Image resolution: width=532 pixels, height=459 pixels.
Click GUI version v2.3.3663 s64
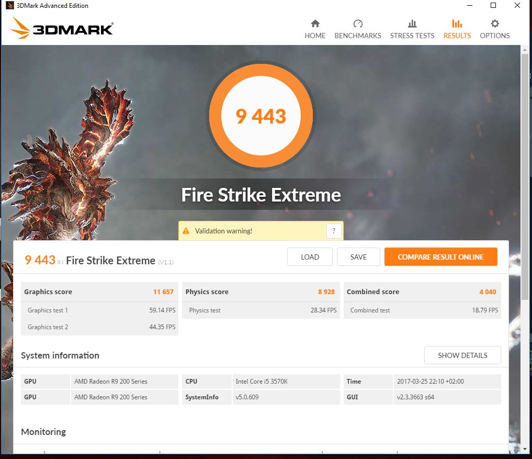(x=415, y=397)
